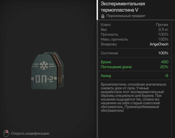Viewport: 175px width, 138px height.
Task: Click the 'Макс. прочность' row
Action: (134, 39)
